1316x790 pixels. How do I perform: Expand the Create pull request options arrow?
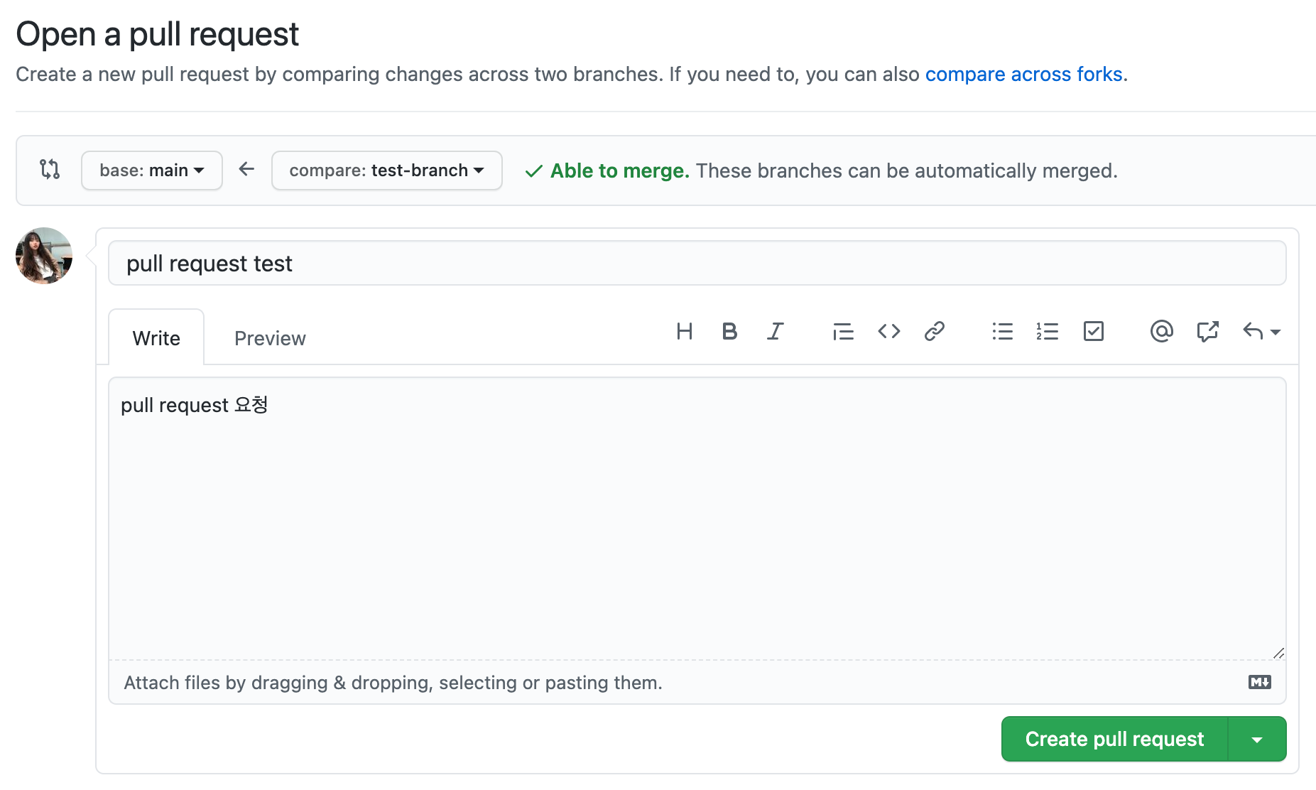(1257, 739)
